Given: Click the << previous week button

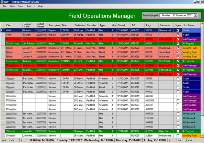Looking at the screenshot, I should (x=12, y=140).
